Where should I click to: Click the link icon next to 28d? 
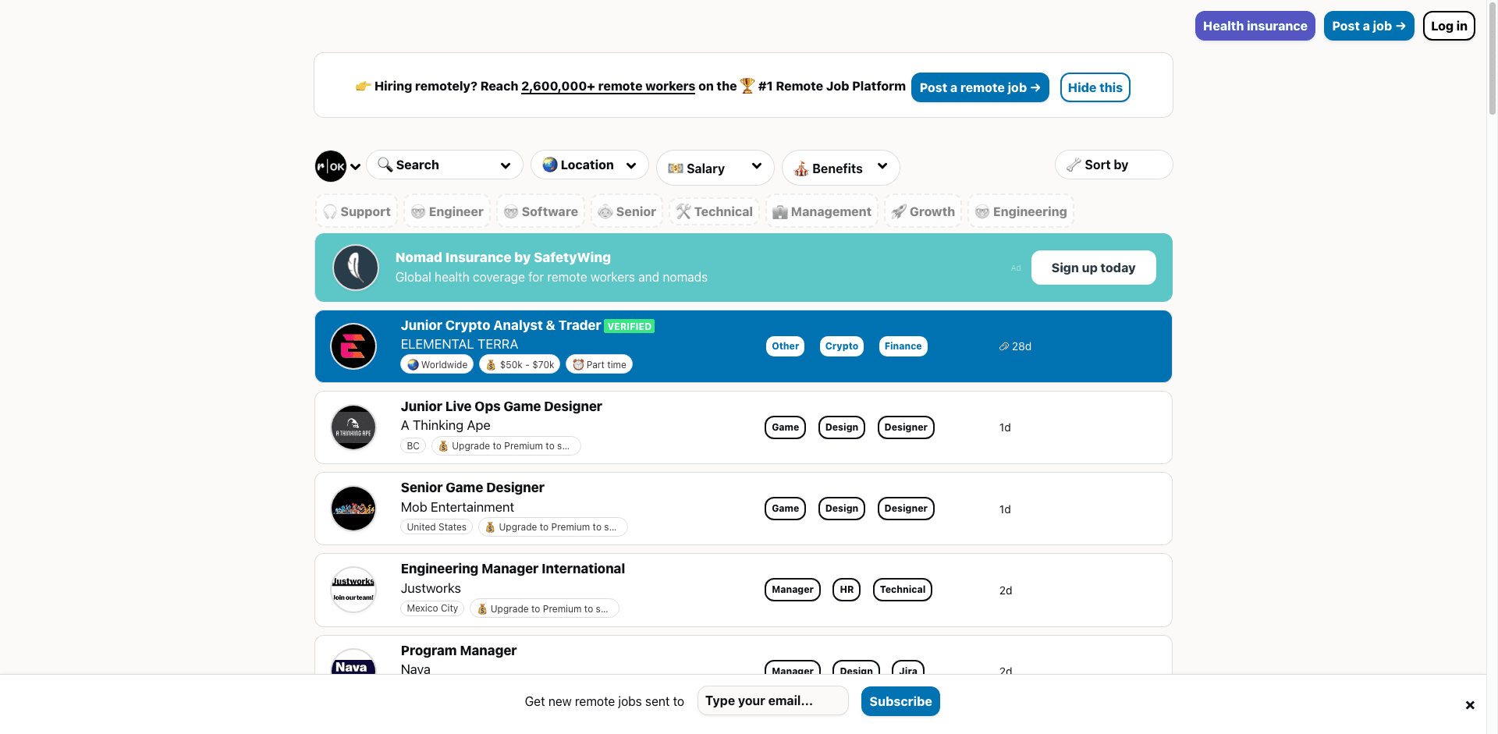(1003, 346)
